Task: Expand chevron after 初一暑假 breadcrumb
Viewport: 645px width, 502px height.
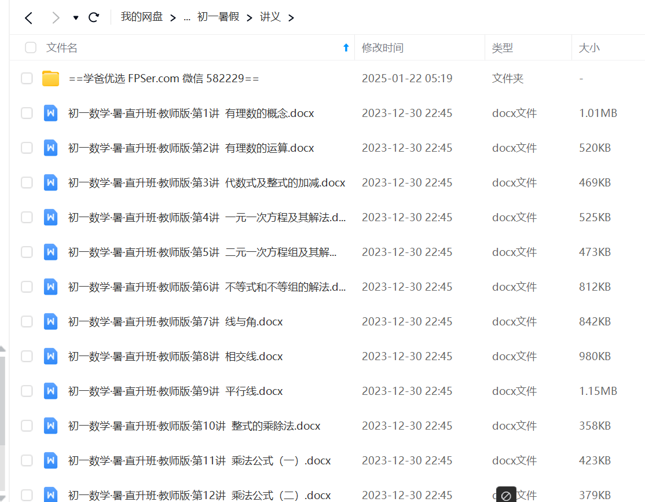Action: [250, 18]
